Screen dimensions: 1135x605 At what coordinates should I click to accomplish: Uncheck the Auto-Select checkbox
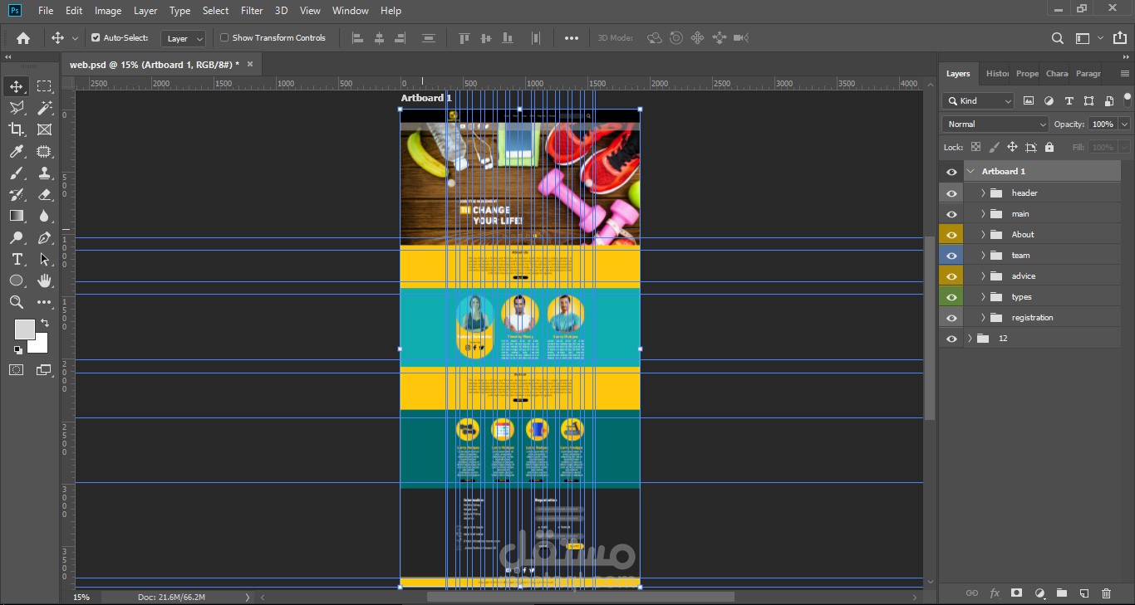coord(96,38)
